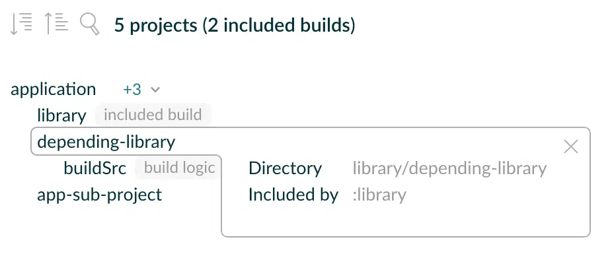The image size is (612, 256).
Task: Click the library/depending-library directory path
Action: pyautogui.click(x=449, y=169)
